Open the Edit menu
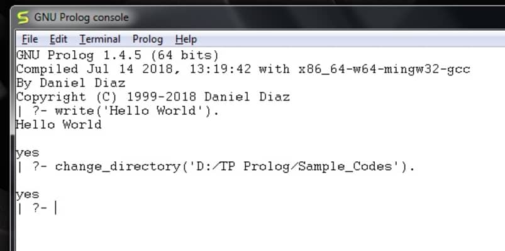Screen dimensions: 505x251 (x=58, y=39)
